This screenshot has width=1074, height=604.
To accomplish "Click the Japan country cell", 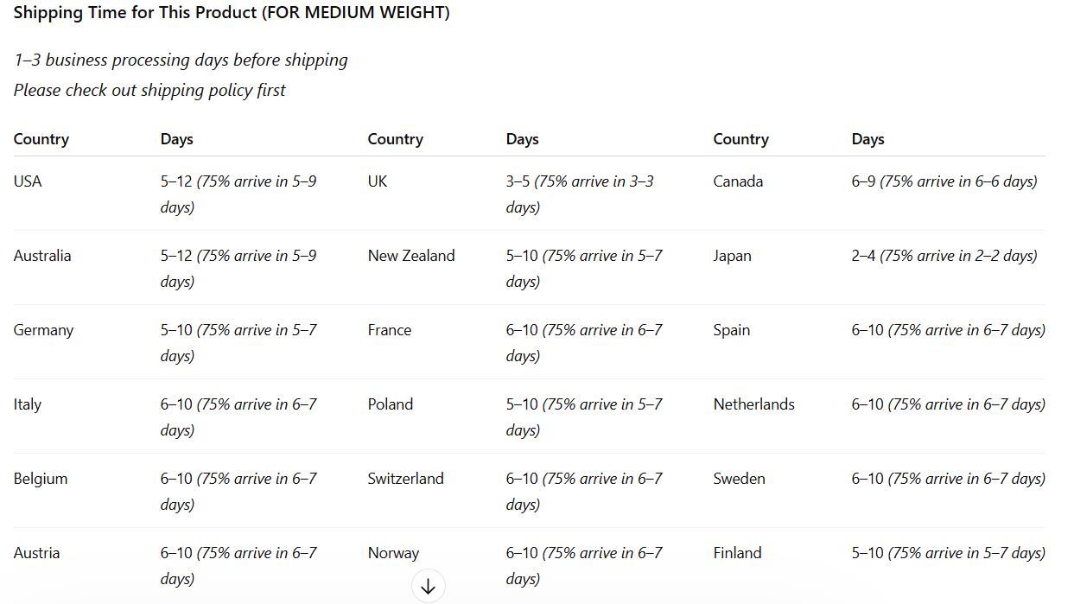I will tap(732, 256).
